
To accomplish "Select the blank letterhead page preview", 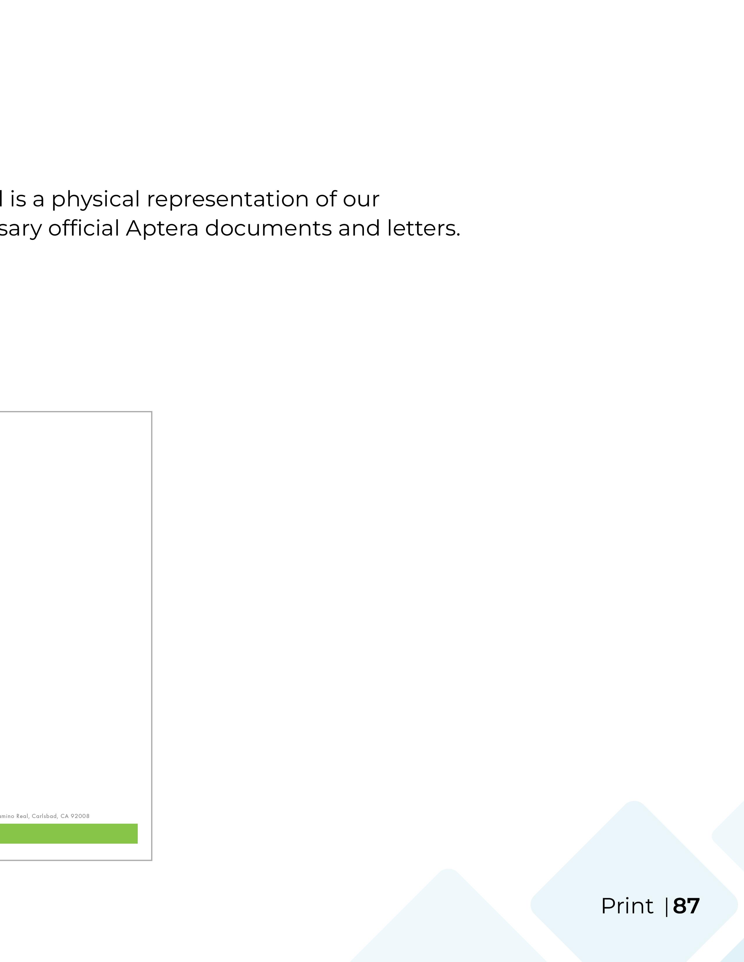I will pyautogui.click(x=75, y=617).
